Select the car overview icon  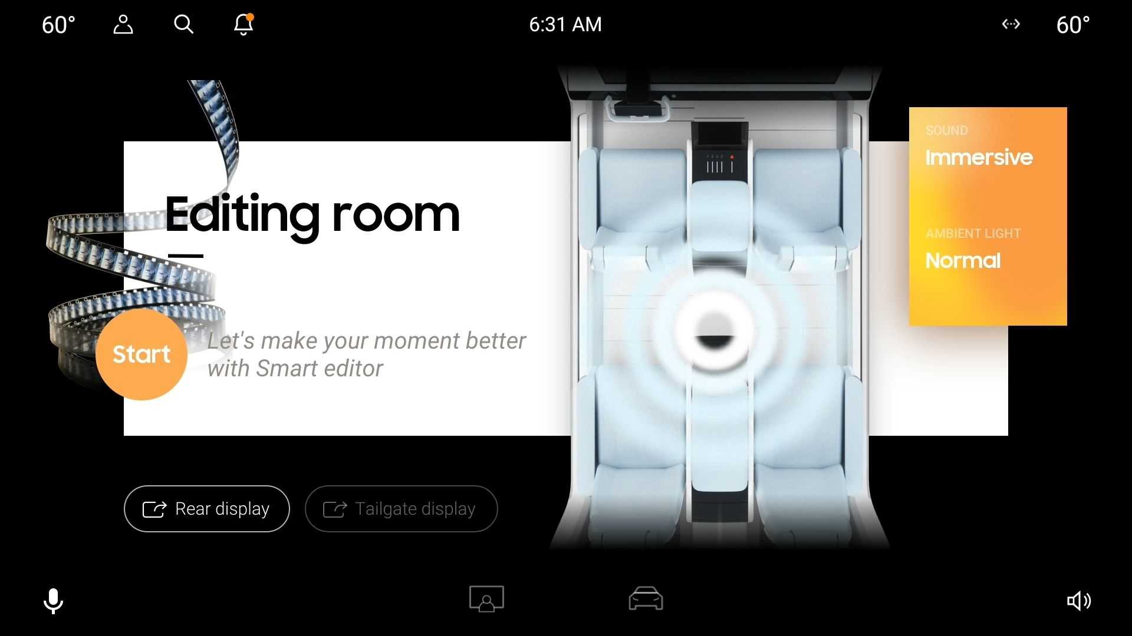[646, 598]
